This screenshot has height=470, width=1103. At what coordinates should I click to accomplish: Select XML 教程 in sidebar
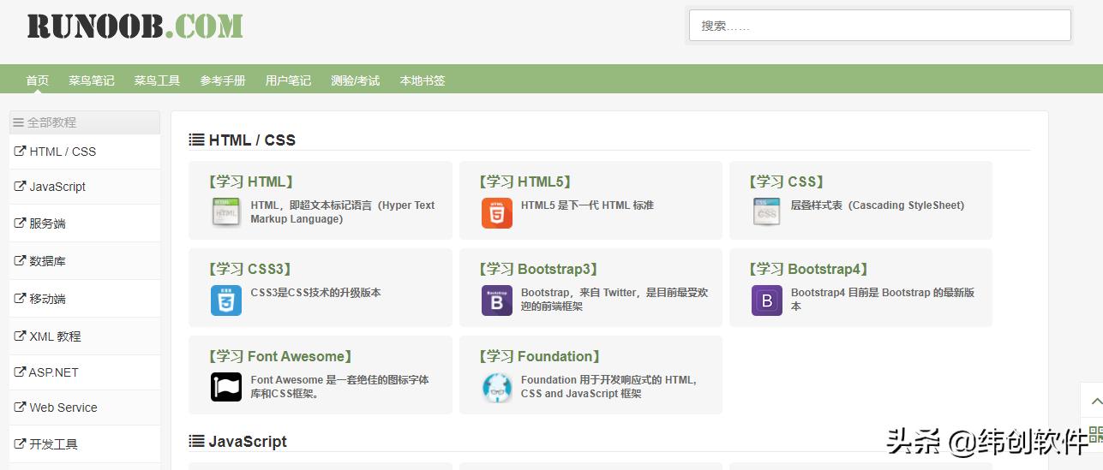tap(85, 336)
